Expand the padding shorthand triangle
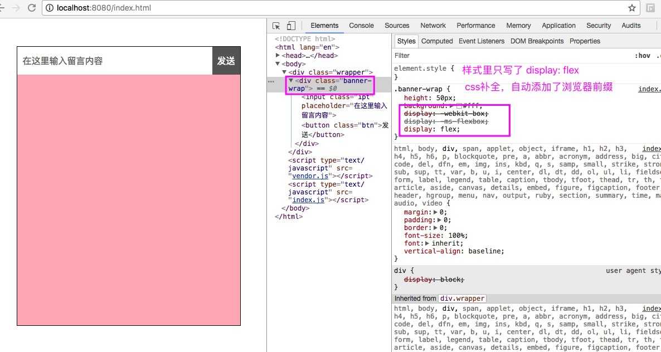The image size is (661, 352). 439,220
